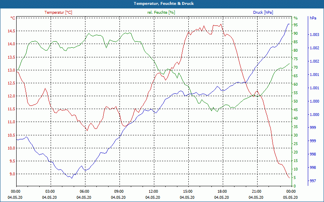324x202 pixels.
Task: Click the '12:00' time axis label
Action: (154, 191)
